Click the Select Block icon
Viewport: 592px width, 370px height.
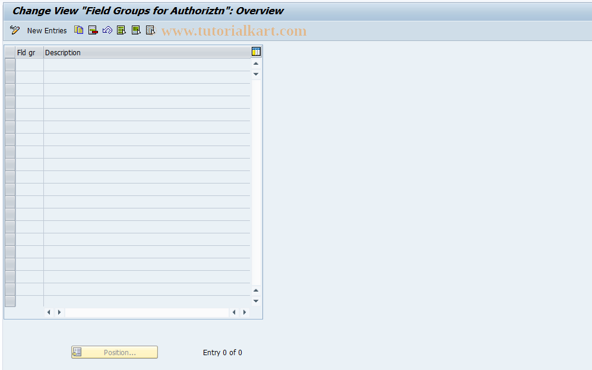tap(136, 30)
